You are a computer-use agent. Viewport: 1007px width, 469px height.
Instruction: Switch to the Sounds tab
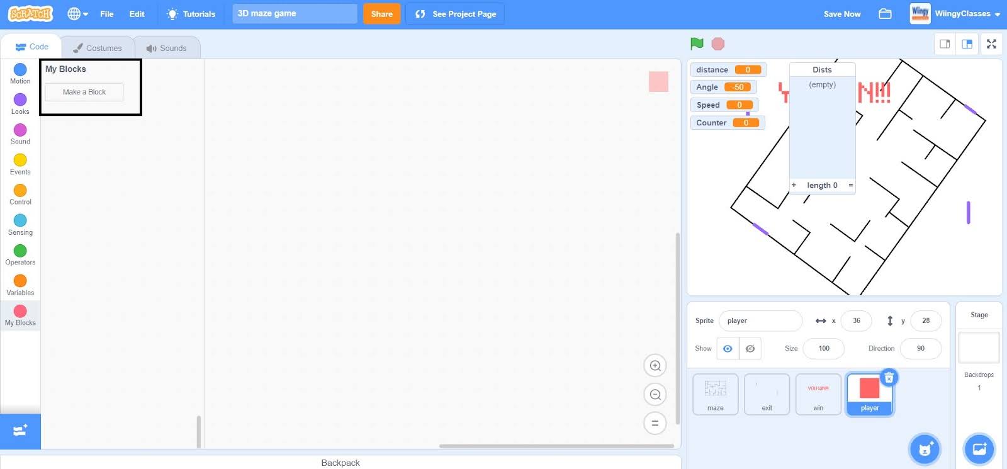[167, 48]
